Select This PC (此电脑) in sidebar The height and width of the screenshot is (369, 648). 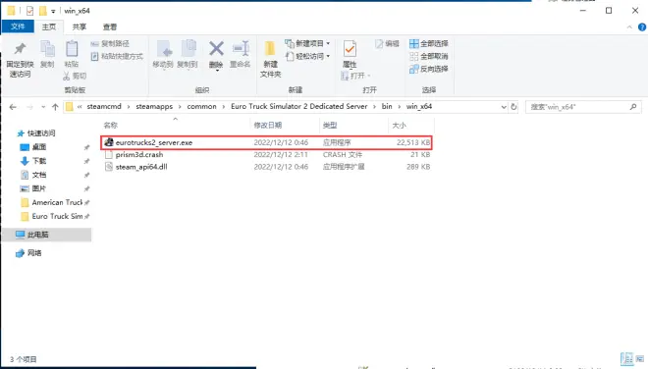(46, 235)
